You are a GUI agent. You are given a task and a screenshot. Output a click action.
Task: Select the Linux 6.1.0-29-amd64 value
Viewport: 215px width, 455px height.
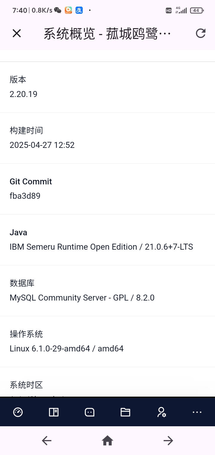pos(67,349)
